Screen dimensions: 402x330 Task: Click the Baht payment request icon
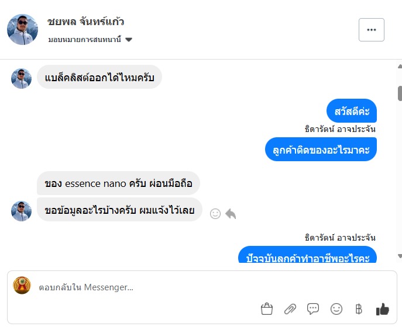point(359,309)
